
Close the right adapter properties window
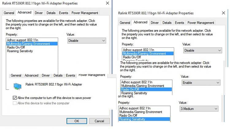tap(223, 13)
